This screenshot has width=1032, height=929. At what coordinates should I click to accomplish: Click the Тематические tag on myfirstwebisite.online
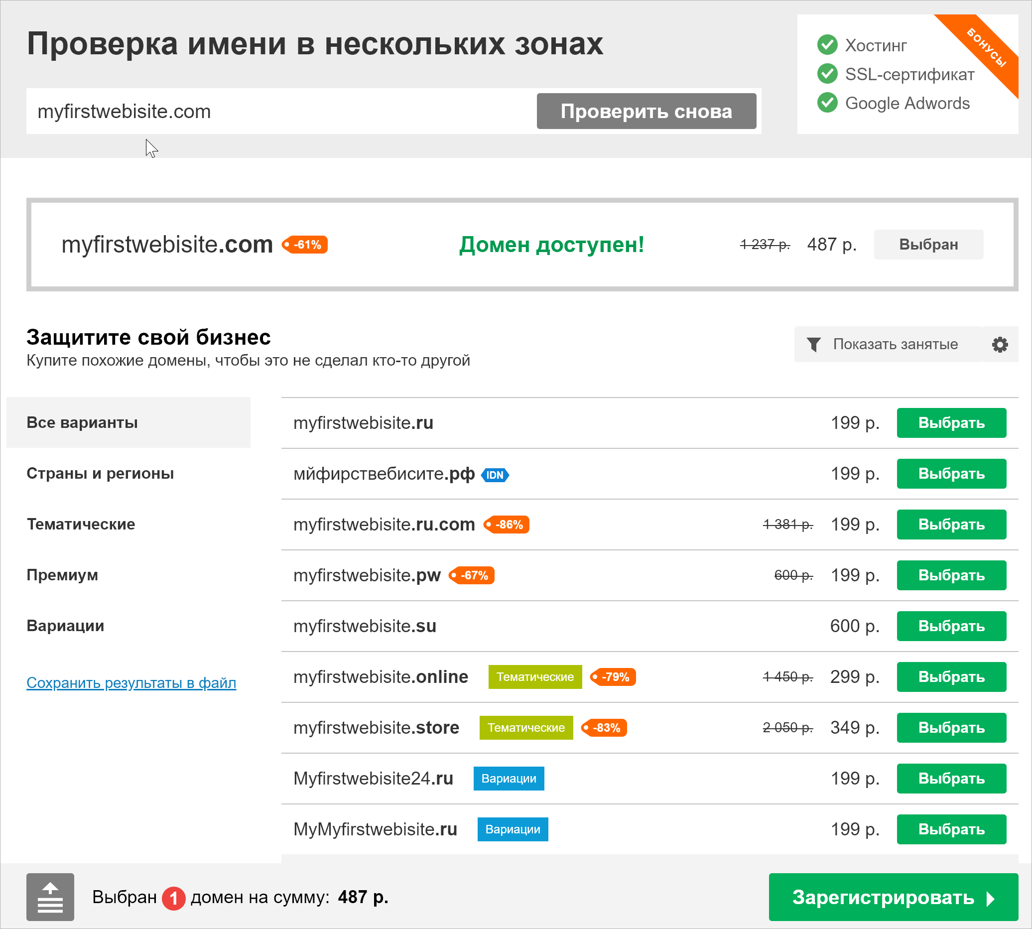535,677
